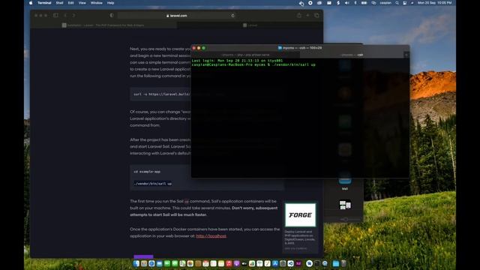Add a new Safari tab
This screenshot has height=270, width=480.
307,15
